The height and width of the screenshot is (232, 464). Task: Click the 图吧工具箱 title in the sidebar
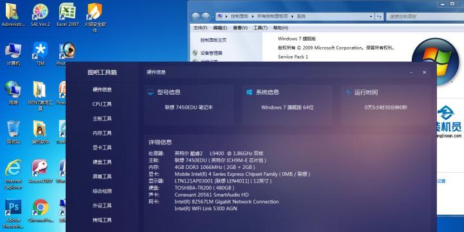pyautogui.click(x=102, y=72)
